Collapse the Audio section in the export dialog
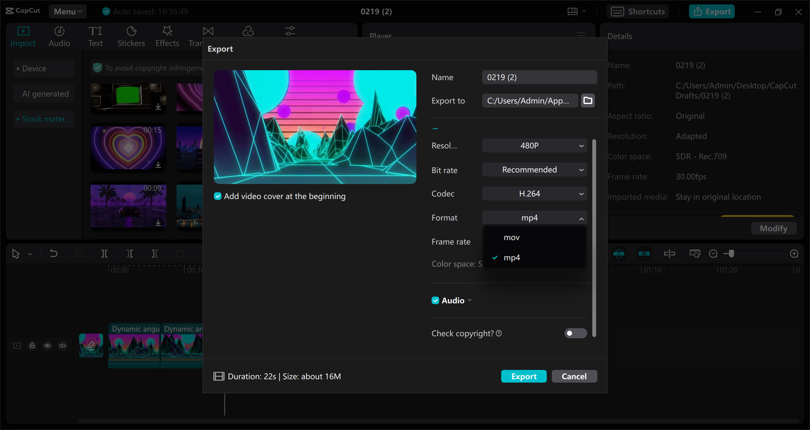The width and height of the screenshot is (810, 430). tap(470, 300)
